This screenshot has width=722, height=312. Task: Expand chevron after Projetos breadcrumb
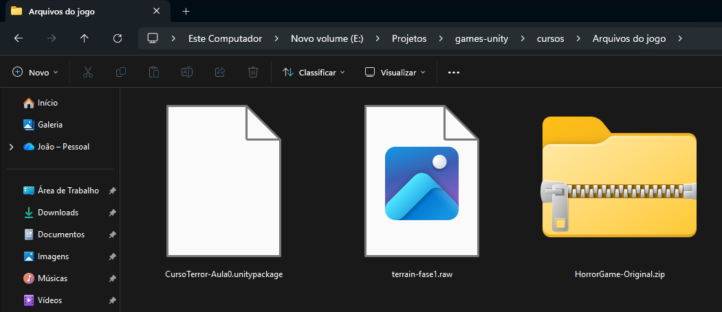[x=441, y=38]
